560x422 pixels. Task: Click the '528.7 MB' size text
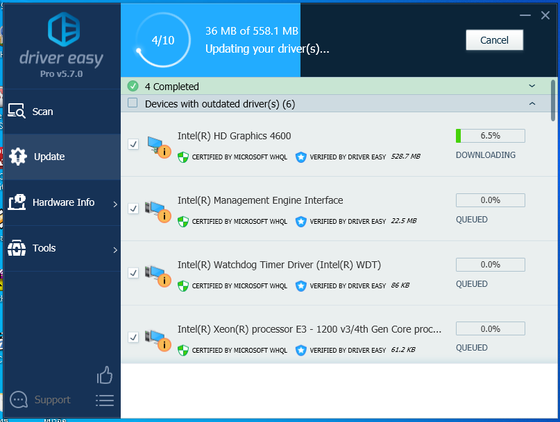point(405,156)
